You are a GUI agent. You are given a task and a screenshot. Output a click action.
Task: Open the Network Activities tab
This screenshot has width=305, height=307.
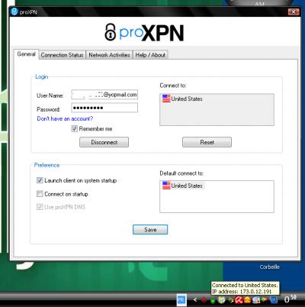[x=109, y=55]
